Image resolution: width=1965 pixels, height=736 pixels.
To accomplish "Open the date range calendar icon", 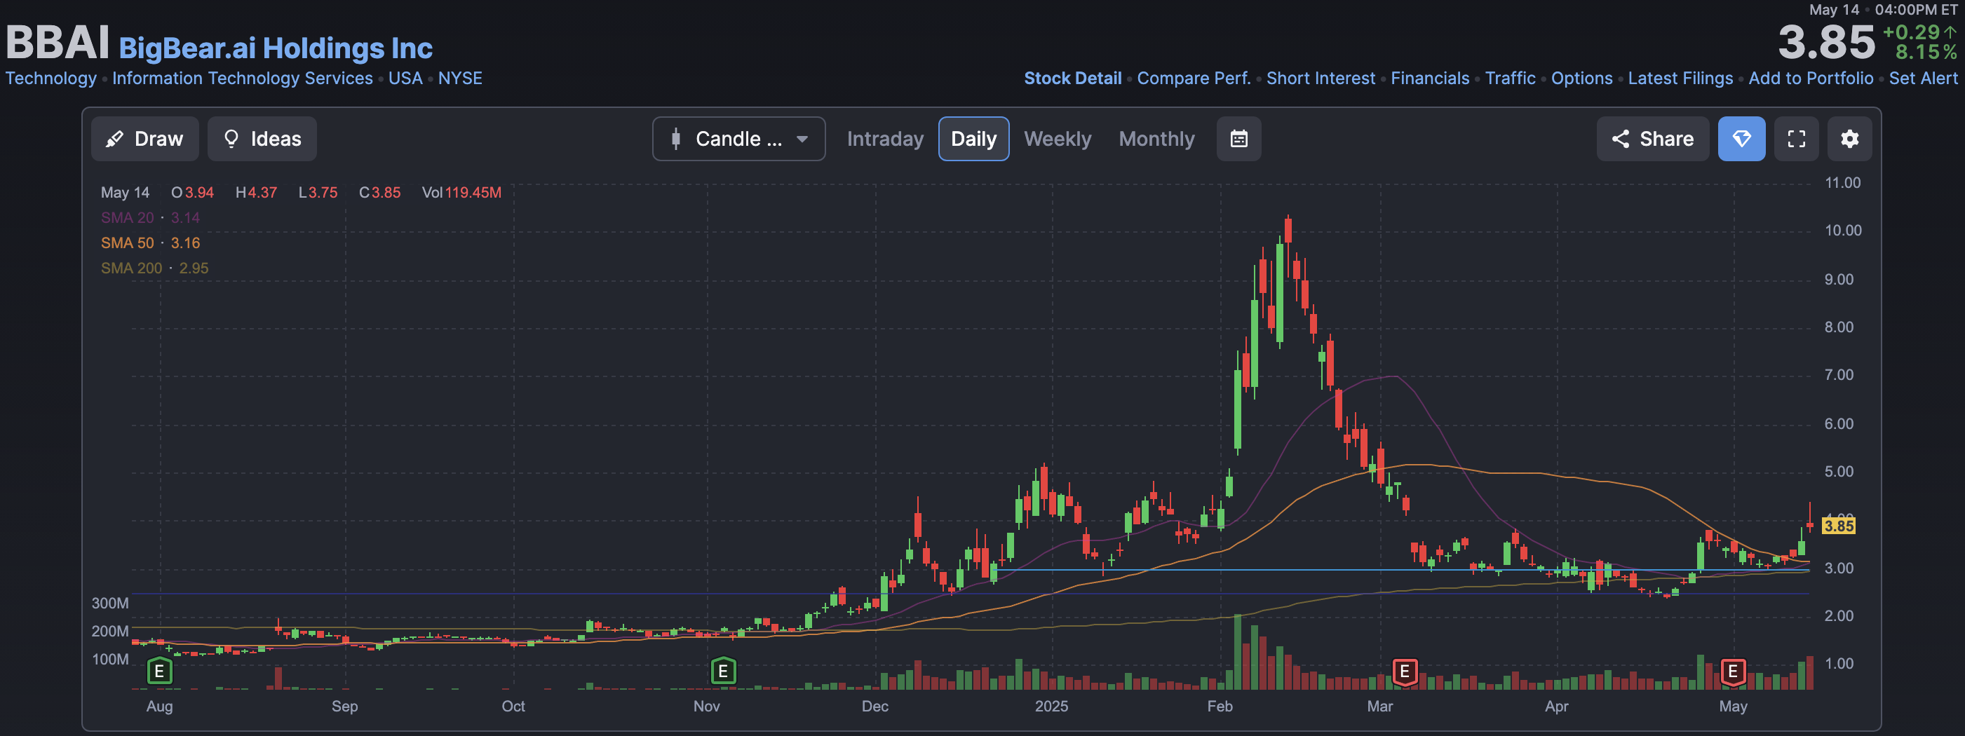I will click(1238, 139).
